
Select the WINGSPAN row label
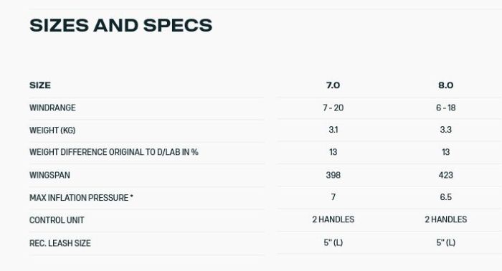click(x=49, y=175)
